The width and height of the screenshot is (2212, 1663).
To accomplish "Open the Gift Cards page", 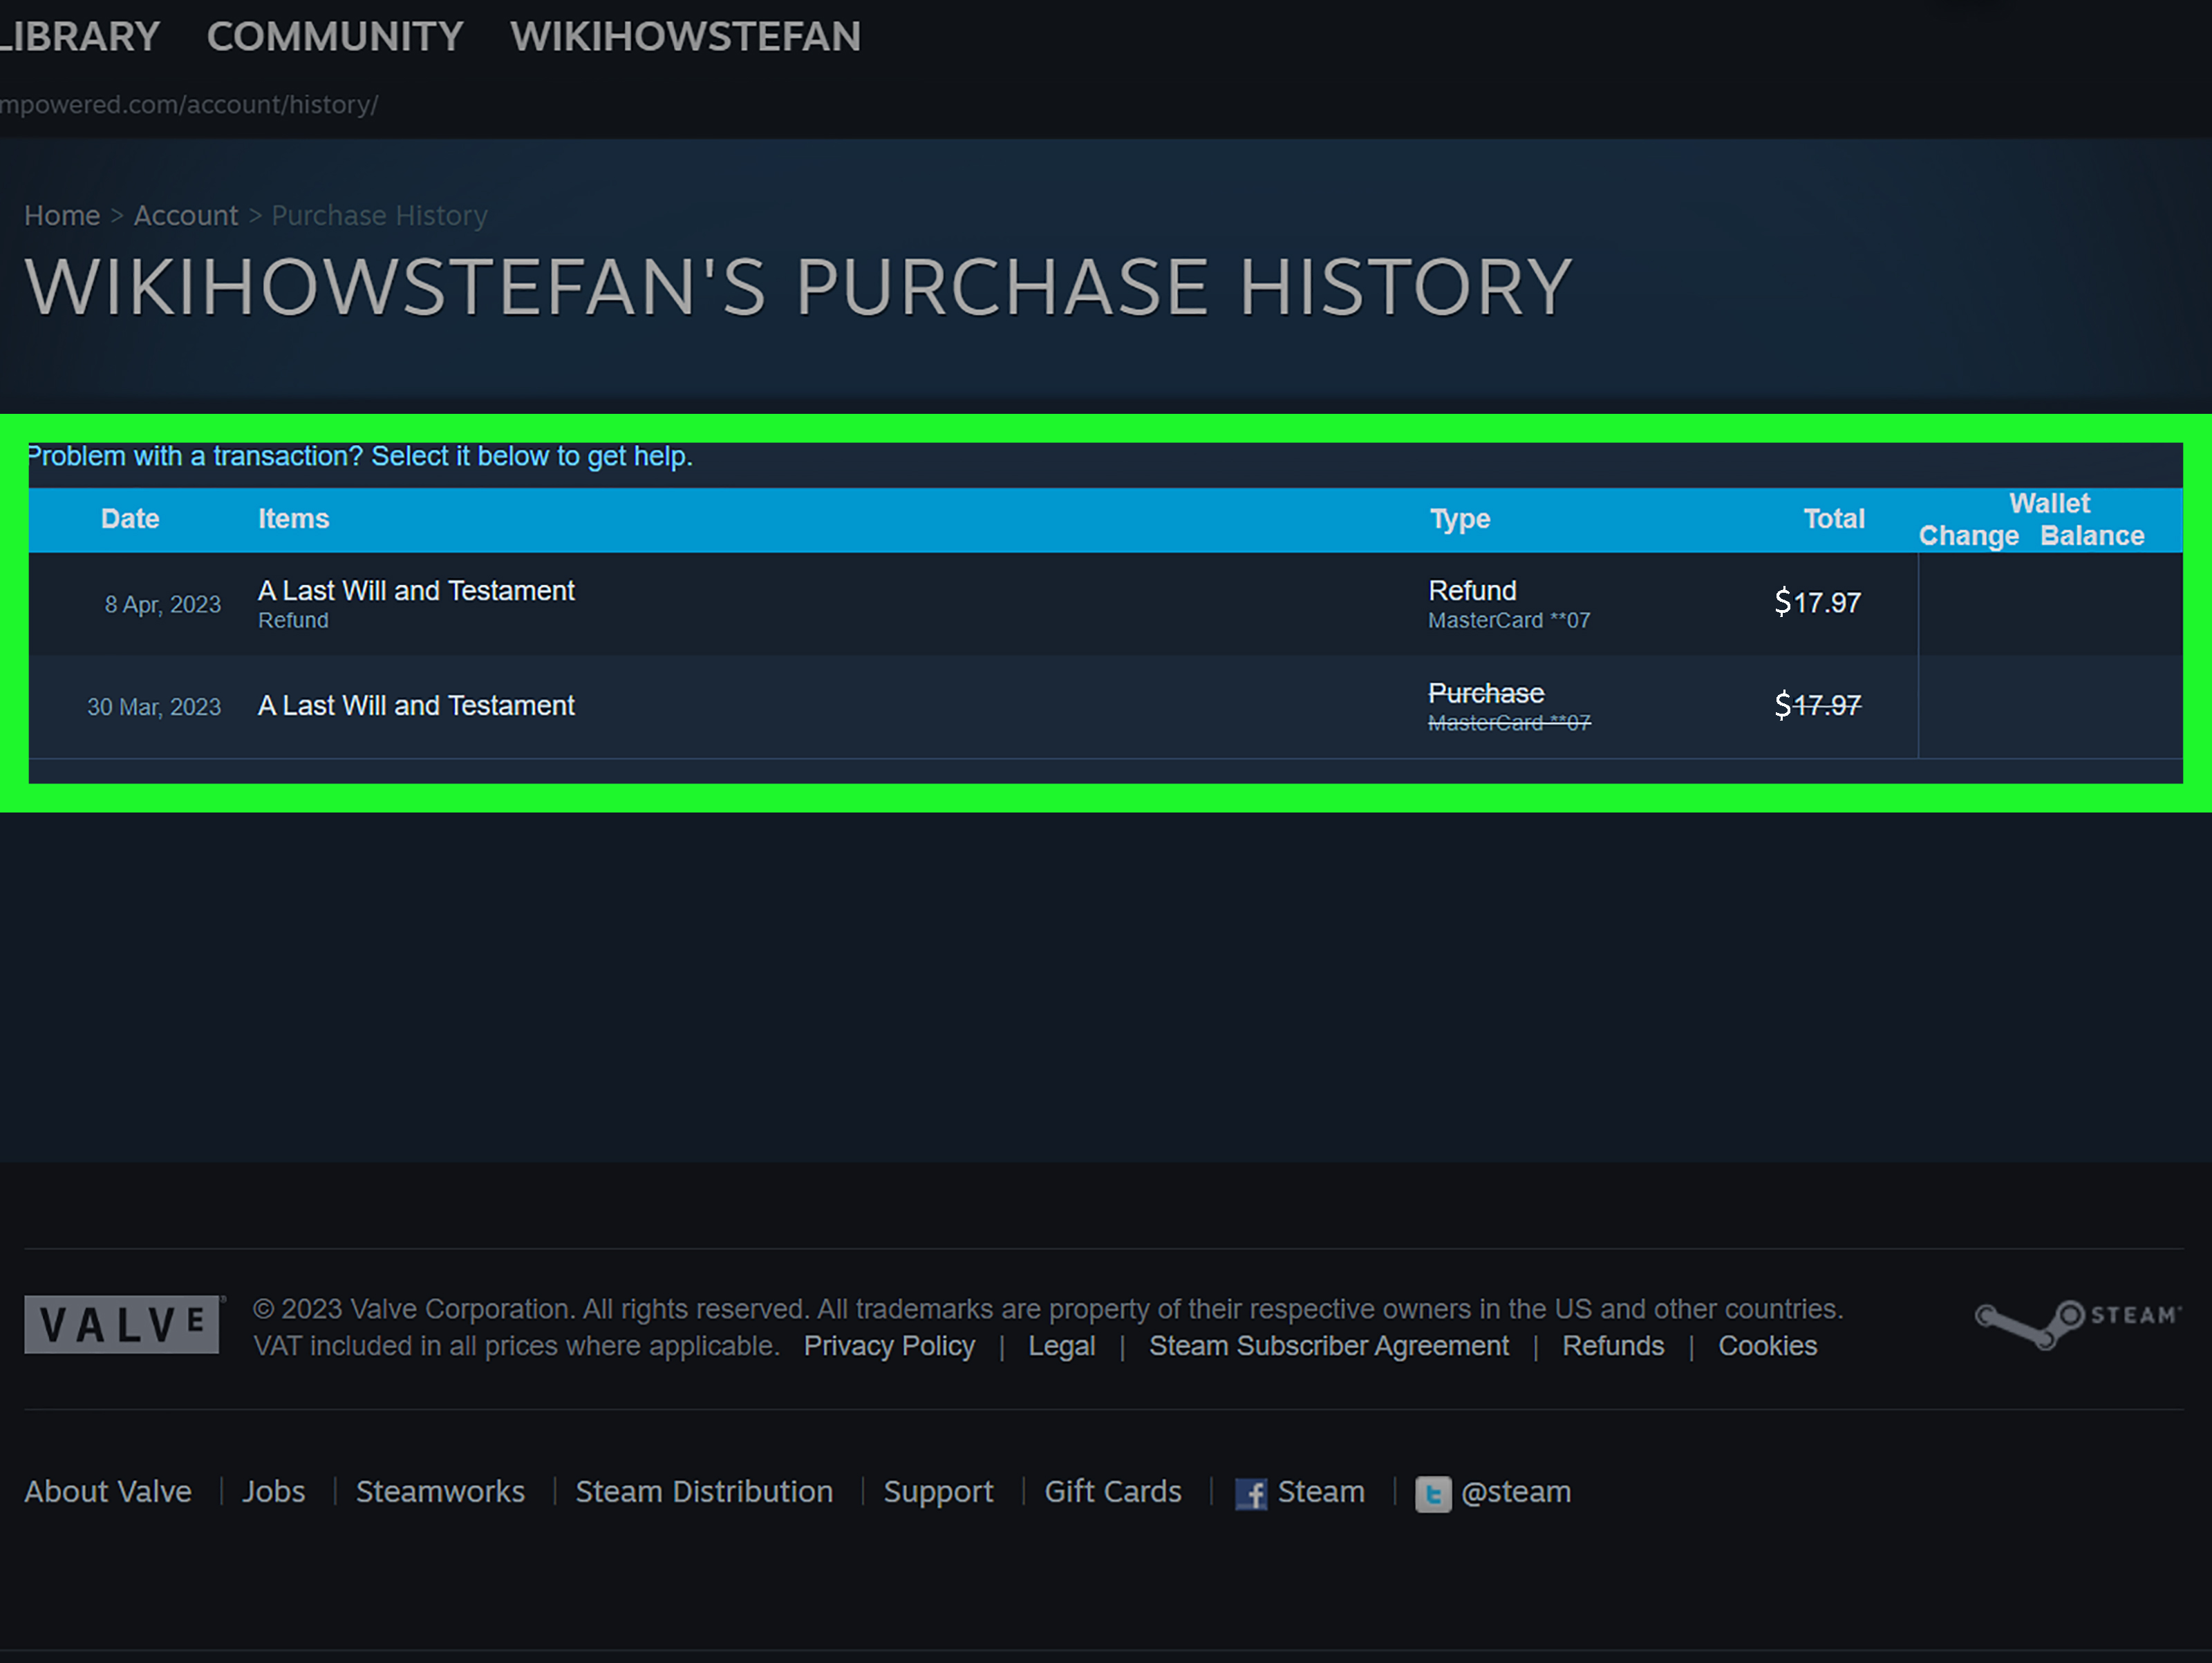I will 1112,1492.
